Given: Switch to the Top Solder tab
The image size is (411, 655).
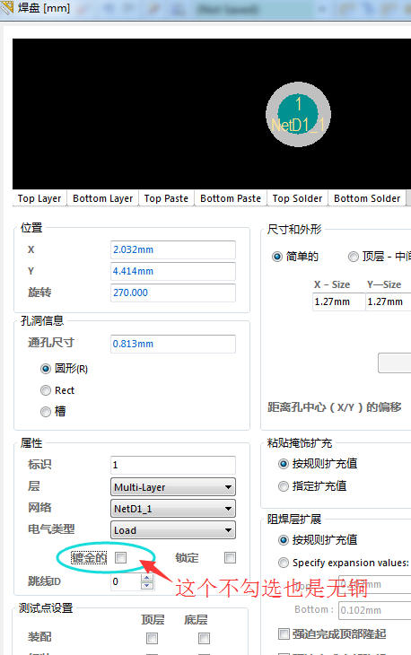Looking at the screenshot, I should click(297, 198).
